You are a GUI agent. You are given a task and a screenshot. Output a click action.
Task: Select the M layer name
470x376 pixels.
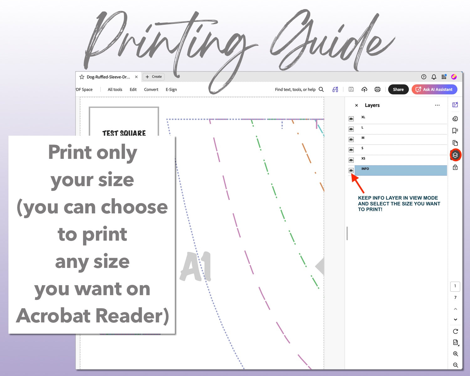click(x=363, y=138)
